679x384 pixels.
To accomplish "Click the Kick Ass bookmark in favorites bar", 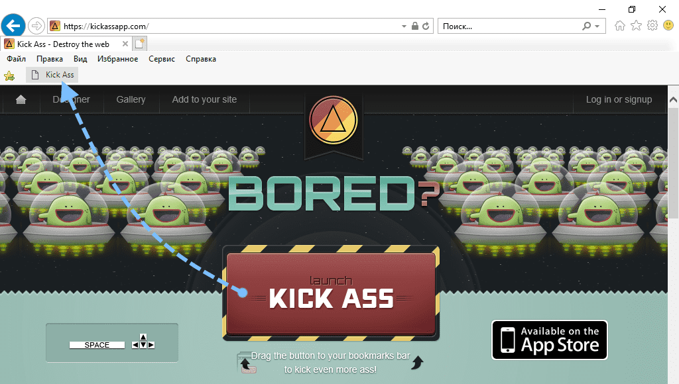I will 52,75.
